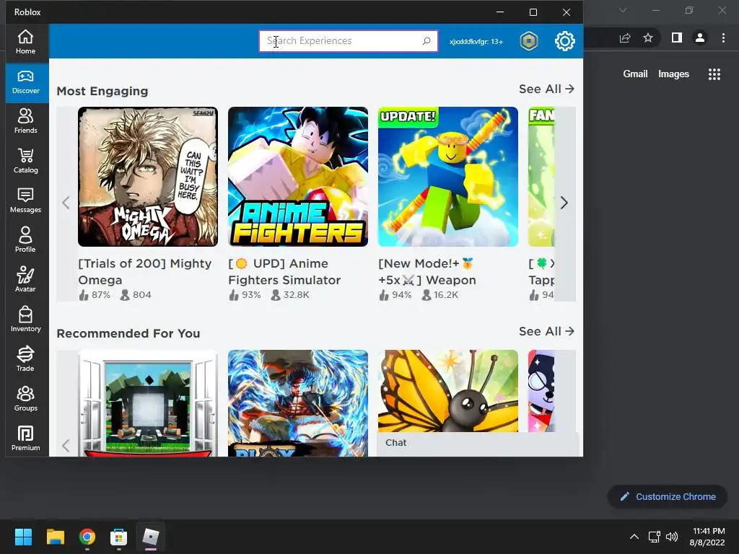Open the Mighty Omega game thumbnail
The image size is (739, 554).
(148, 177)
